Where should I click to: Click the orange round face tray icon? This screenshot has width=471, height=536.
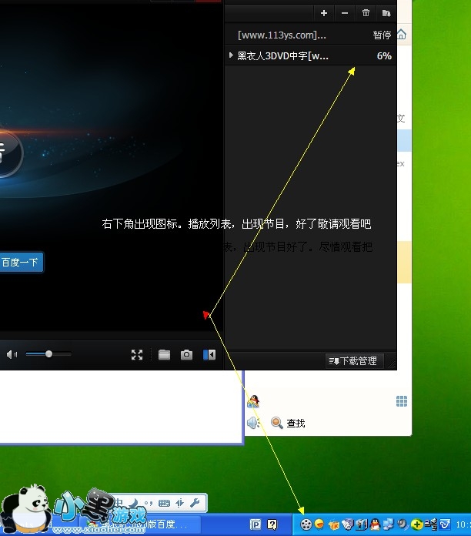click(x=319, y=524)
